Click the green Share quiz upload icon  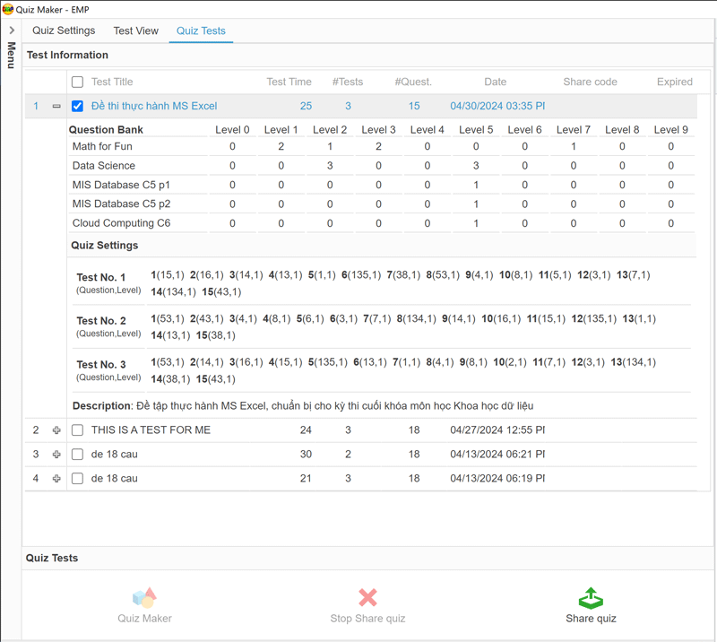click(591, 598)
